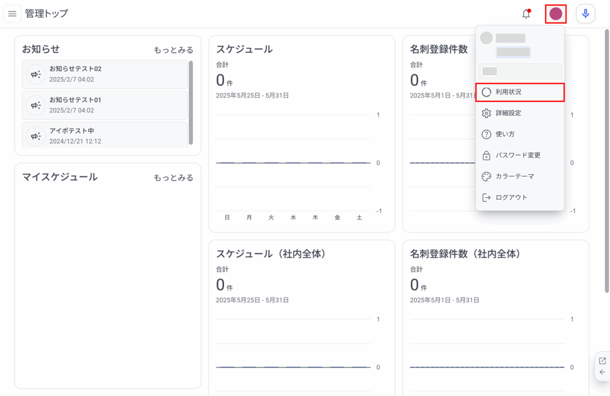Select 利用状況 from the user menu

point(519,92)
